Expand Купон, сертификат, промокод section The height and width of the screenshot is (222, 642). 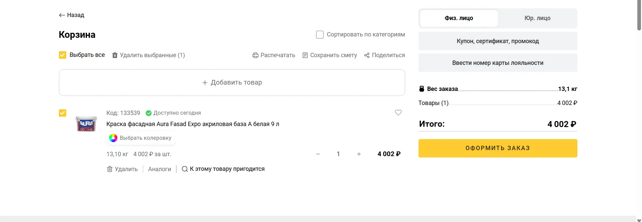[x=497, y=41]
